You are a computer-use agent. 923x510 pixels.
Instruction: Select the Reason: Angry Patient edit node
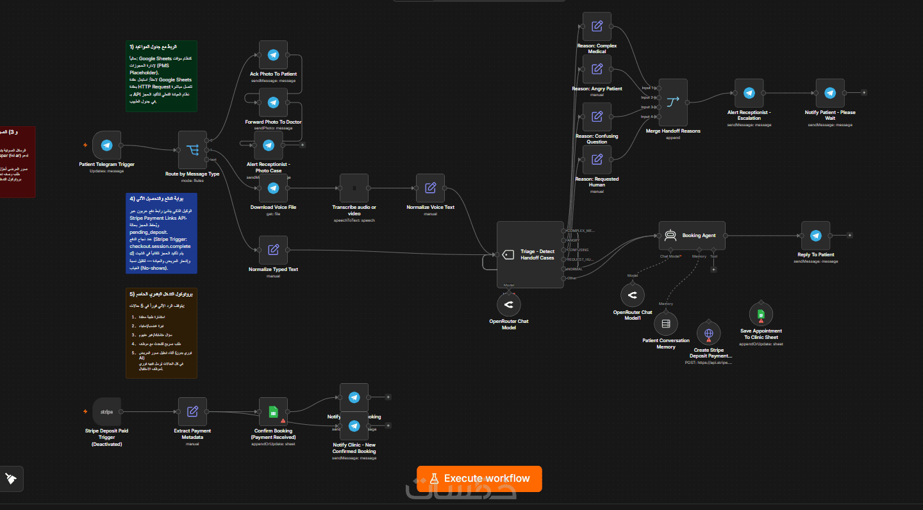point(597,69)
